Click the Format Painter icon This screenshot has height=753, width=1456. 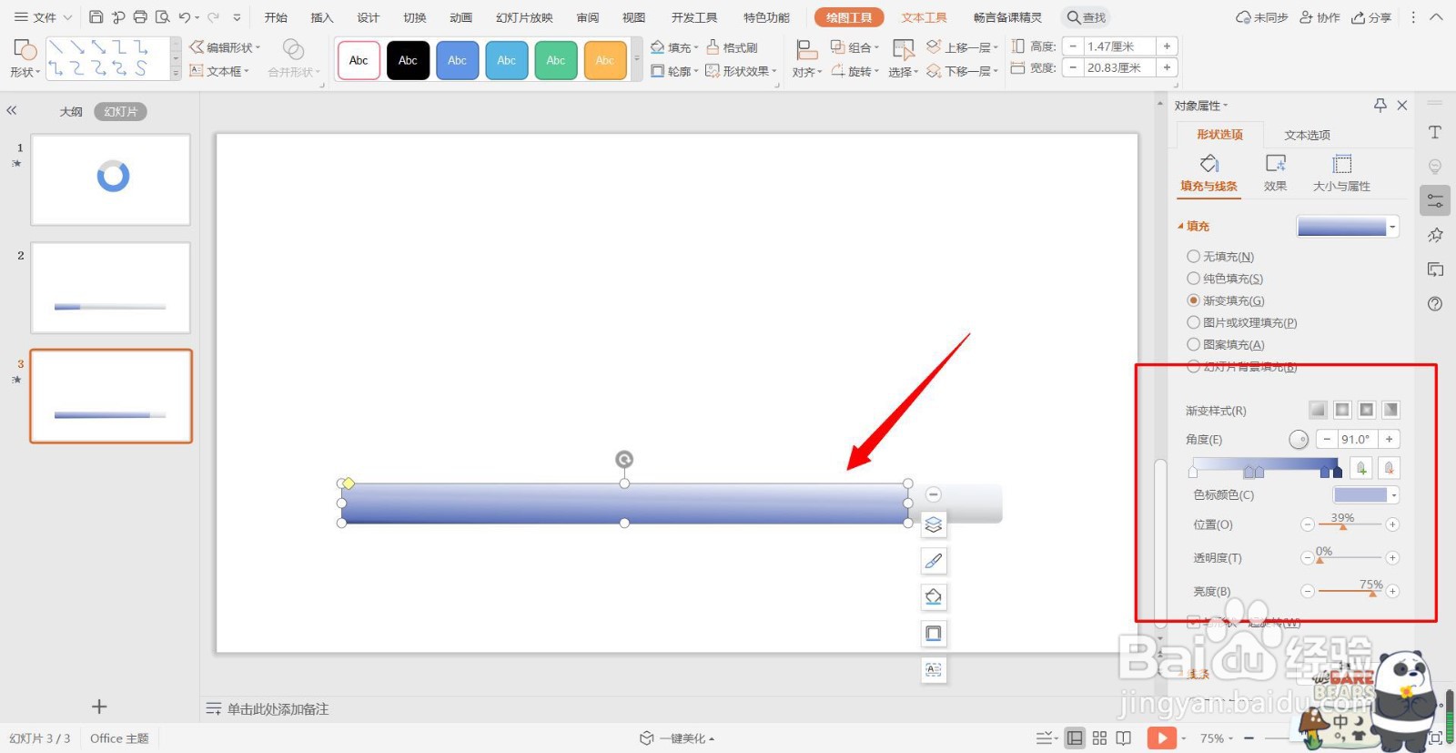pos(732,47)
